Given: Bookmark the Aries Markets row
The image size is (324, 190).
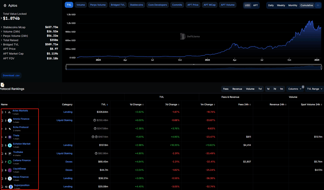Looking at the screenshot, I should click(2, 112).
